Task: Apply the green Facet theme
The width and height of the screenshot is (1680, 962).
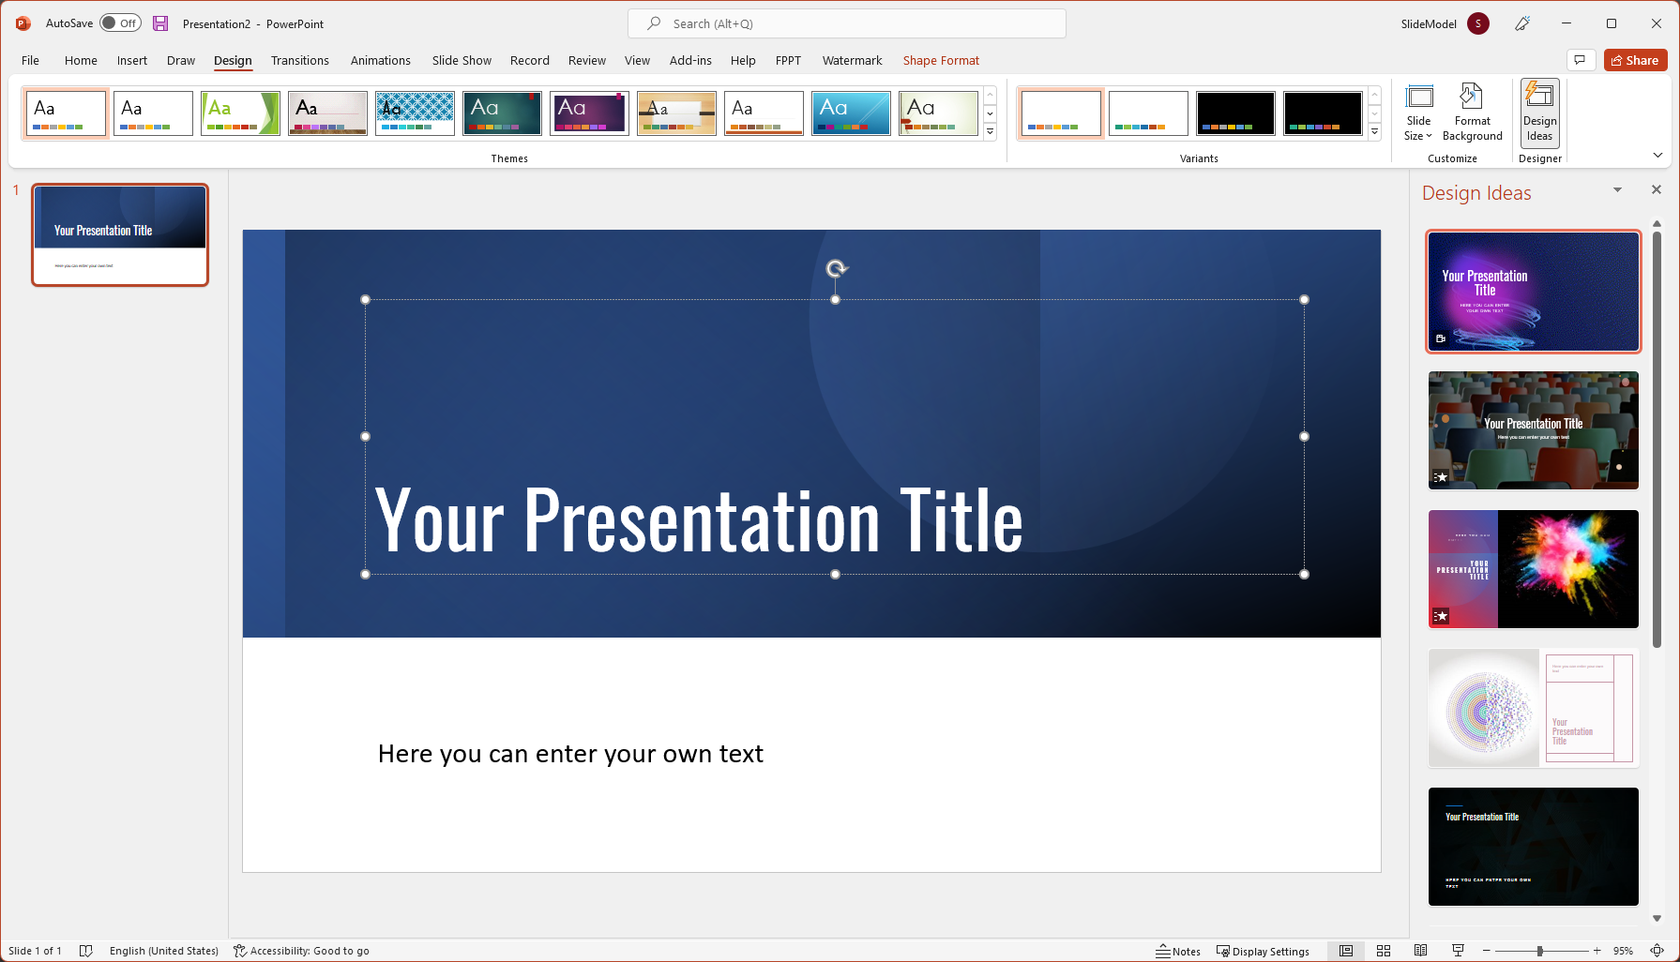Action: pos(240,113)
